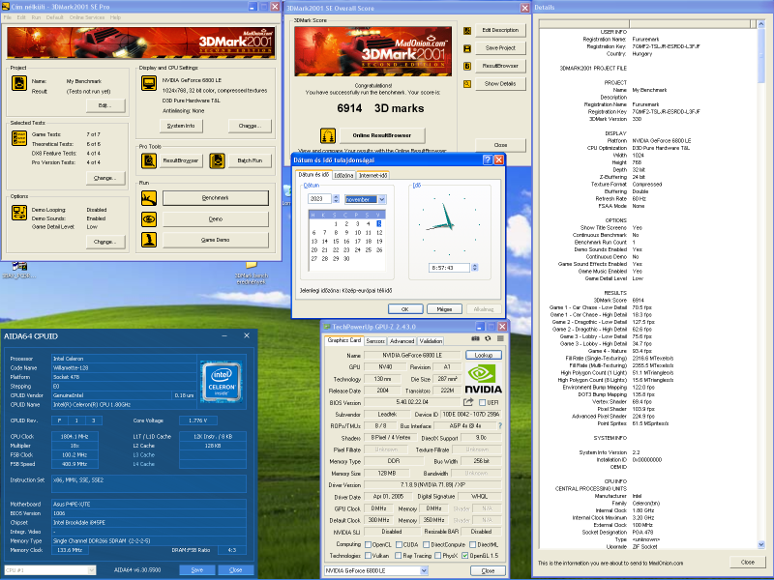The height and width of the screenshot is (580, 774).
Task: Click the Bus Interface question mark in GPU-Z
Action: pyautogui.click(x=500, y=425)
